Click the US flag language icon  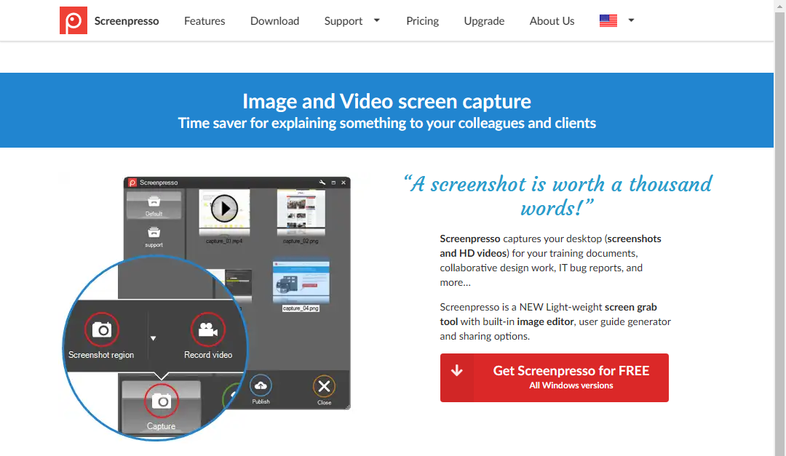[608, 21]
